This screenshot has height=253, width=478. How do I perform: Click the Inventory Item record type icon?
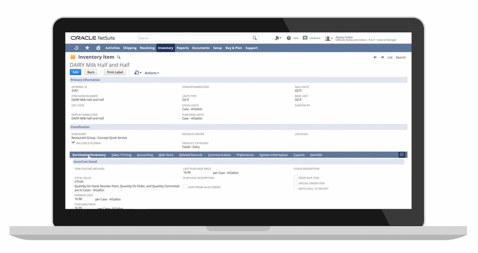pos(73,57)
